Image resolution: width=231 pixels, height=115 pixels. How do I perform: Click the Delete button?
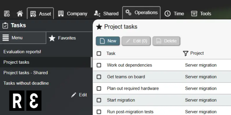[x=166, y=41]
